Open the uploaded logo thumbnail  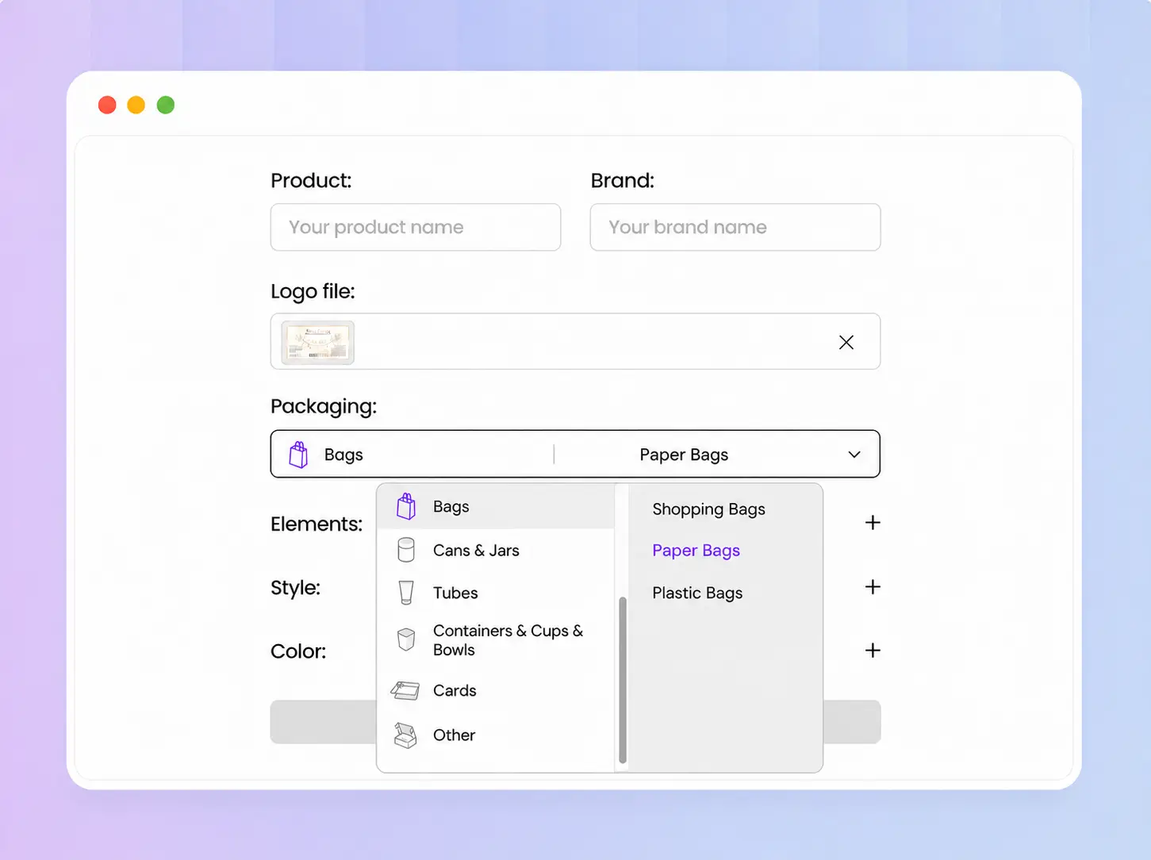click(x=318, y=342)
